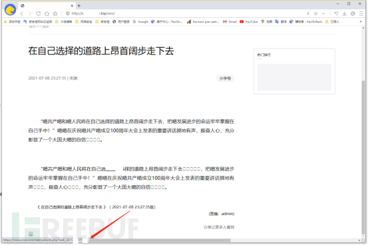Expand hidden bookmarks overflow arrow
The height and width of the screenshot is (245, 368).
[x=361, y=21]
